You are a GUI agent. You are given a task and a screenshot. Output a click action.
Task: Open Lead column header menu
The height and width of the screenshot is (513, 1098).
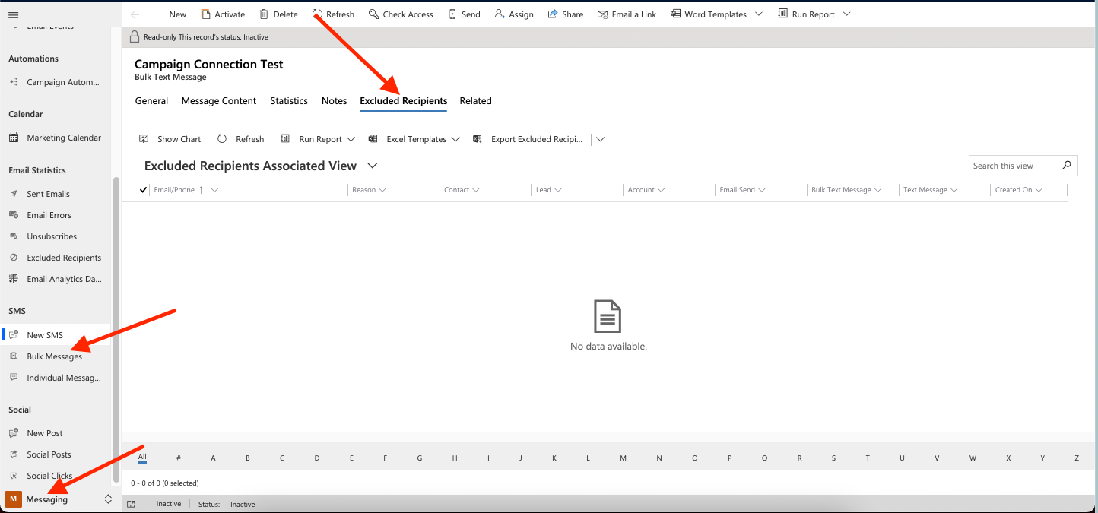coord(548,190)
